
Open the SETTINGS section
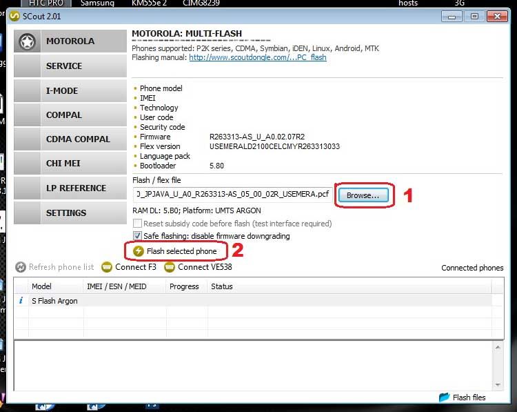pyautogui.click(x=70, y=213)
